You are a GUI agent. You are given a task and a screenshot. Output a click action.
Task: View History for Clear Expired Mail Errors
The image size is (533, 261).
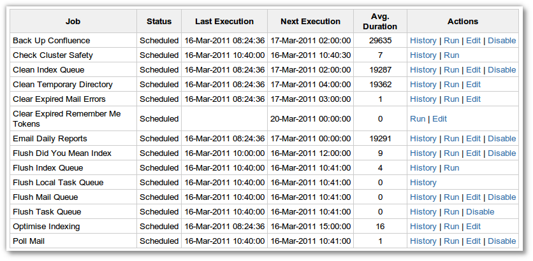click(x=423, y=99)
